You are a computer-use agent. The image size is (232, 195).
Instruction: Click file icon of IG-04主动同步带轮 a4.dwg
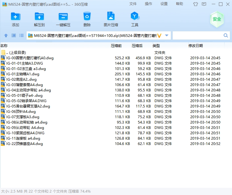pyautogui.click(x=3, y=90)
